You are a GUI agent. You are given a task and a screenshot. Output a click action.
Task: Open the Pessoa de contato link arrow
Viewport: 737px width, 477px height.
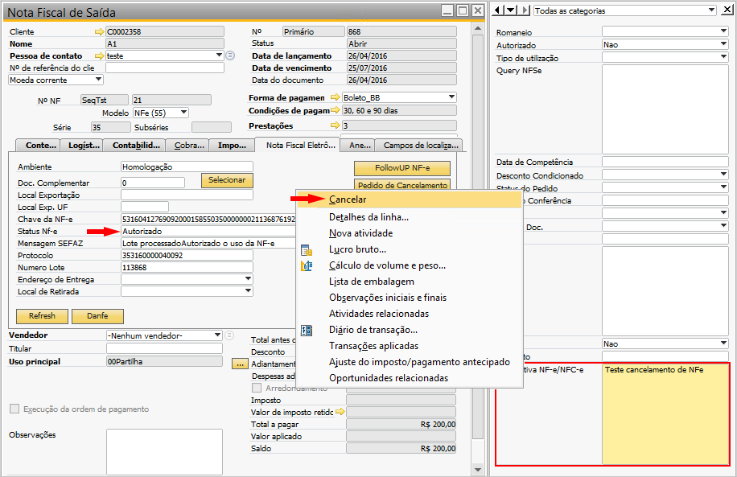coord(99,56)
